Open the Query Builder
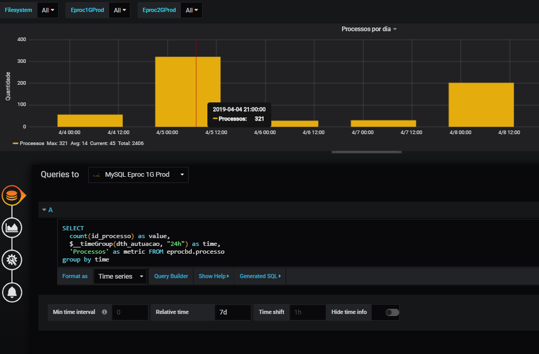 [170, 276]
